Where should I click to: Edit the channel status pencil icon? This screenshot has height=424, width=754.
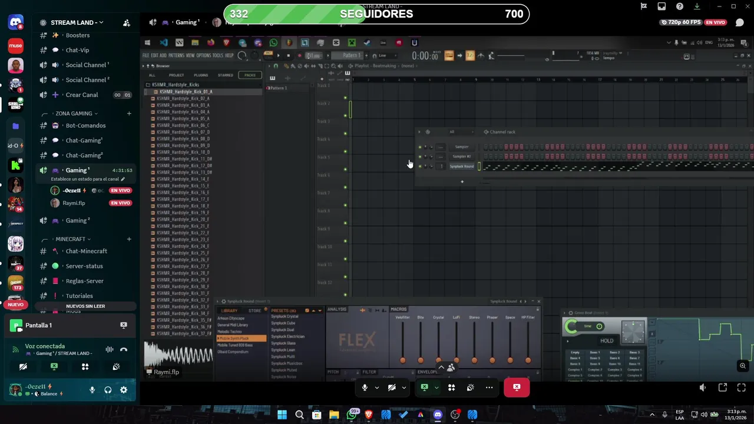pyautogui.click(x=123, y=179)
